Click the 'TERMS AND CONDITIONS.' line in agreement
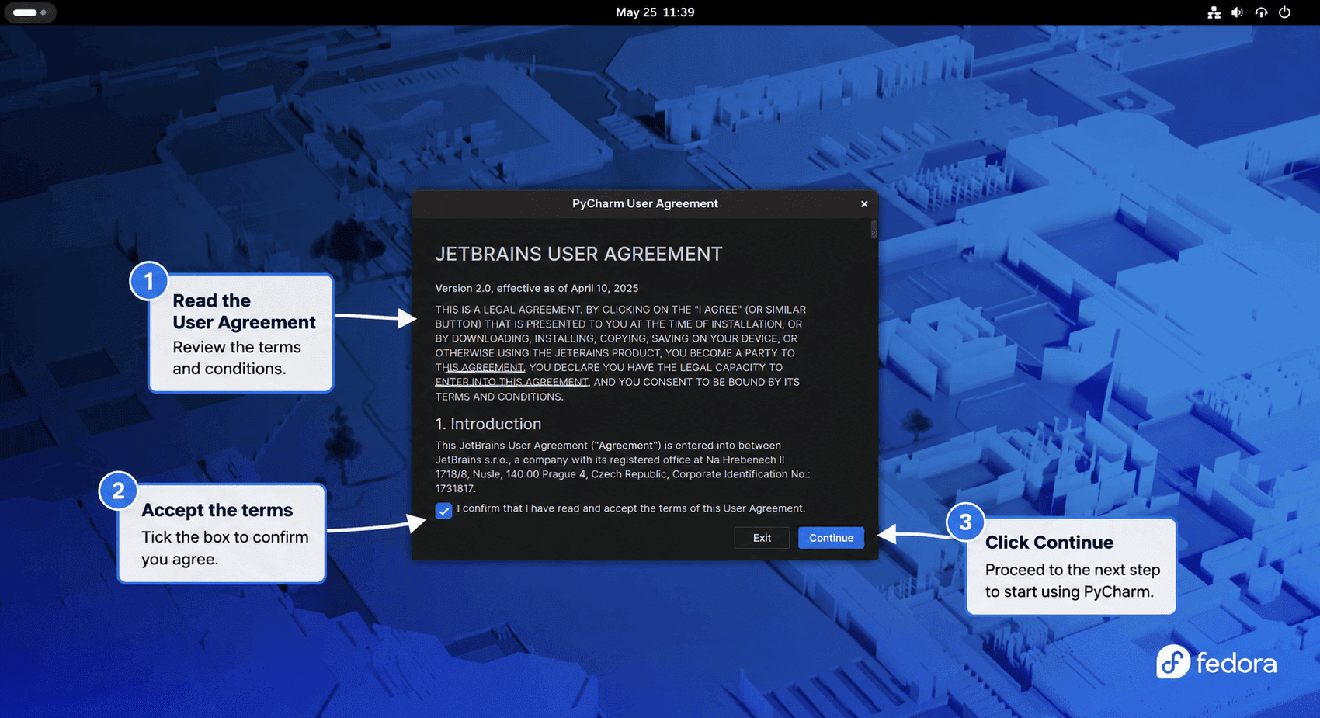Image resolution: width=1320 pixels, height=718 pixels. click(499, 397)
